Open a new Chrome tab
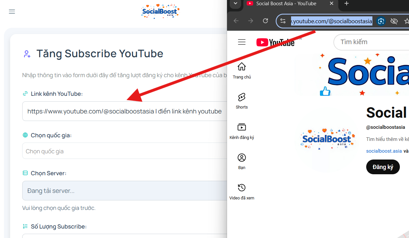 (x=347, y=4)
